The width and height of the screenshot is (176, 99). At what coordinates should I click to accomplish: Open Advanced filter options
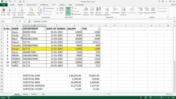(x=76, y=14)
